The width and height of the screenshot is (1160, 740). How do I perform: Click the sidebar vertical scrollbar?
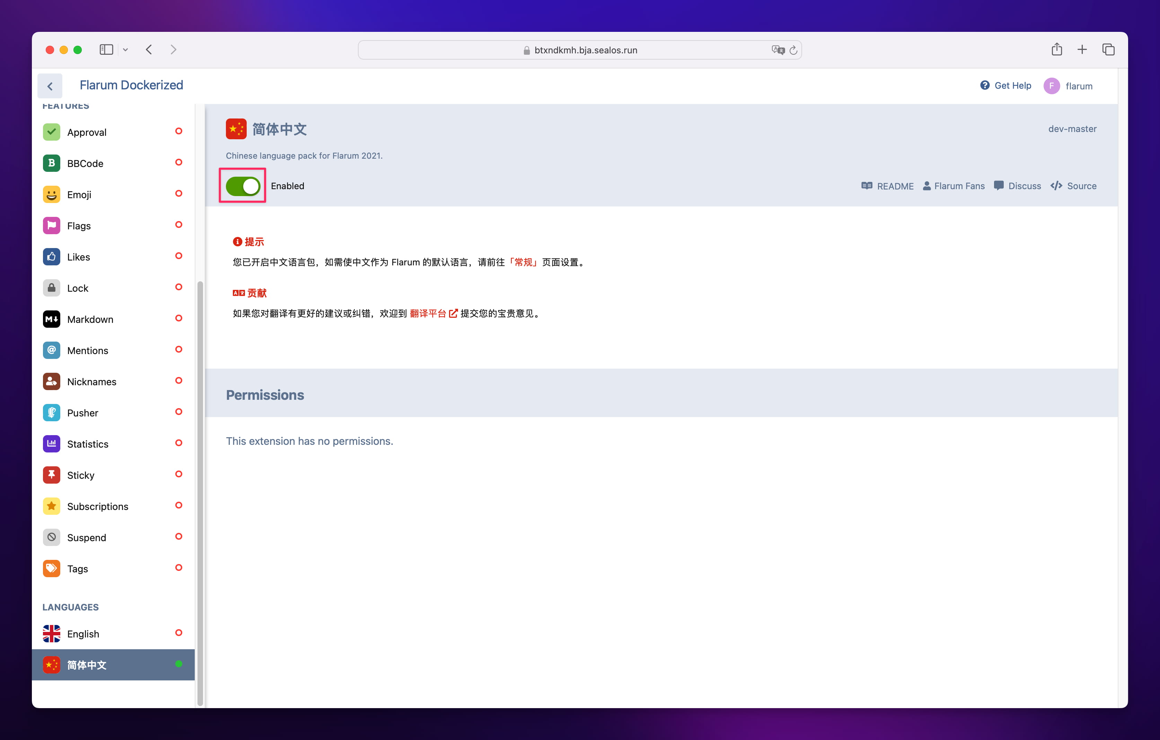[x=200, y=493]
